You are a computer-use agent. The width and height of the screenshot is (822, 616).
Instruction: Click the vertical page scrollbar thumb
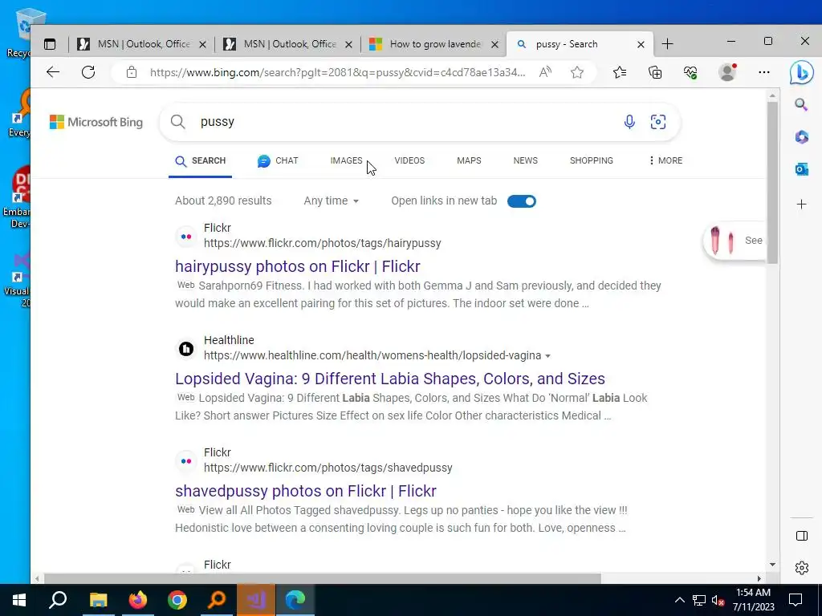click(772, 184)
